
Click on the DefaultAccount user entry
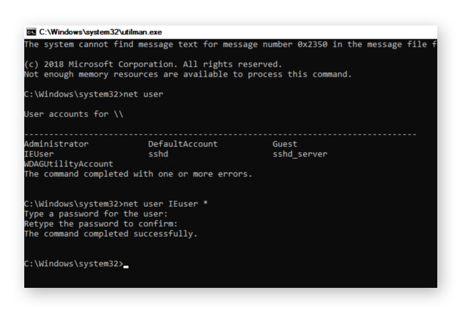182,144
